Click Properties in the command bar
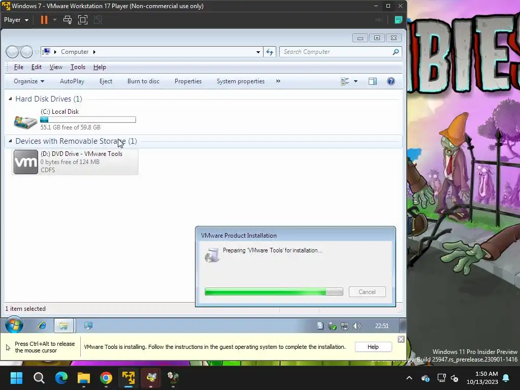The image size is (520, 390). pyautogui.click(x=188, y=81)
